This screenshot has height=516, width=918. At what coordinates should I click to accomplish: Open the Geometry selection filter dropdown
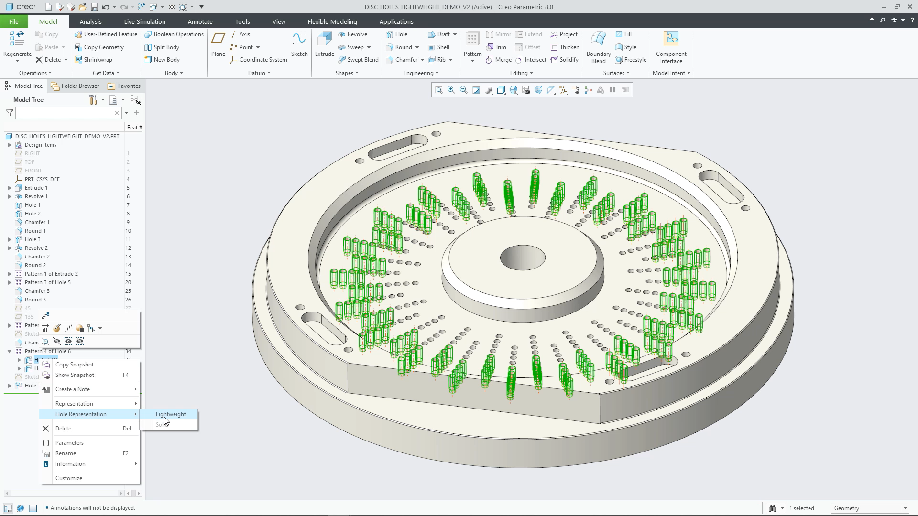click(905, 508)
